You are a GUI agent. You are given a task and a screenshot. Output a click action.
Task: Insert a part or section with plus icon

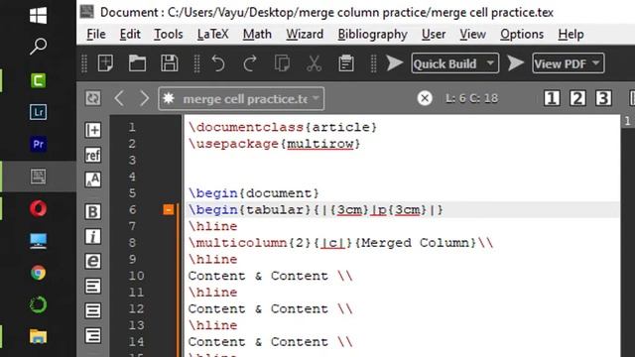click(x=93, y=130)
